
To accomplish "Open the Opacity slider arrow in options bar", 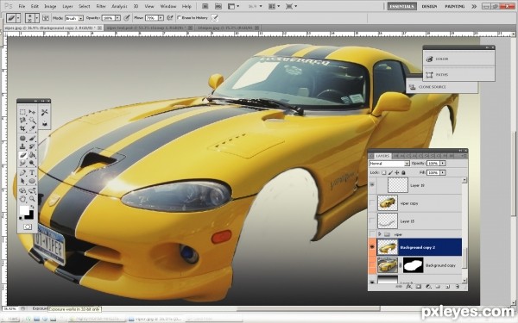I will 117,18.
